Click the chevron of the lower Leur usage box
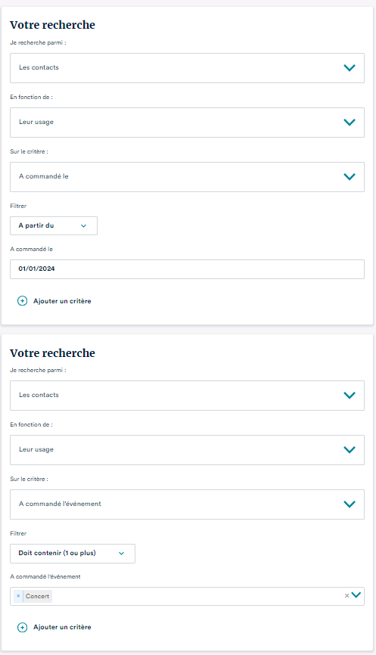 coord(350,450)
